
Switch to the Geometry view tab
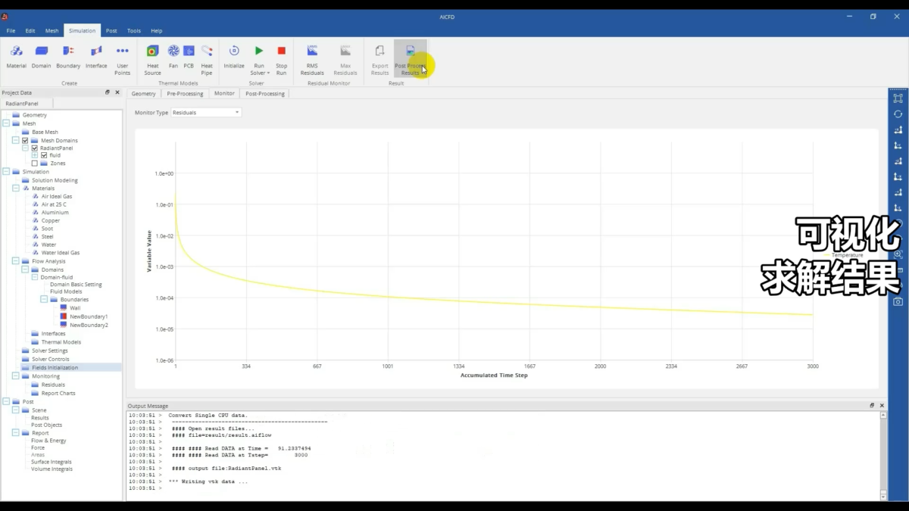pos(143,93)
